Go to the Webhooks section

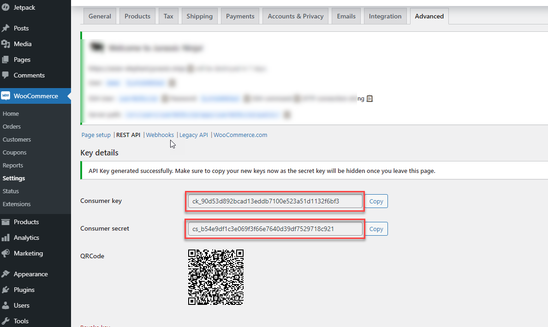point(160,135)
